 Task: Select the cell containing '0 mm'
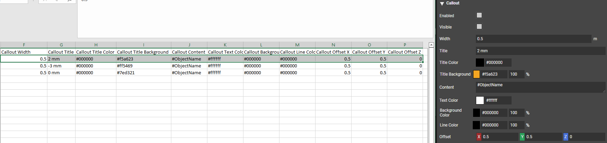[x=61, y=73]
